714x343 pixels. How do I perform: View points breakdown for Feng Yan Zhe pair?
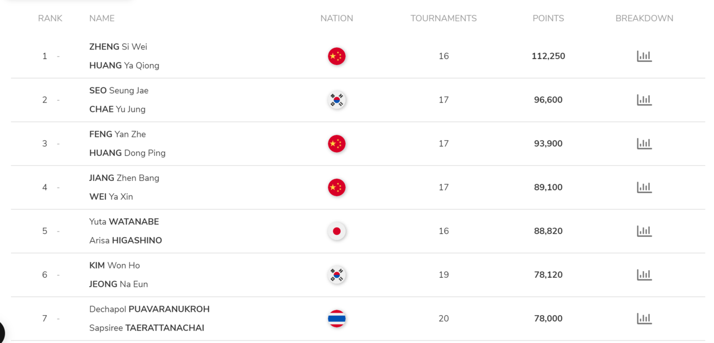(644, 144)
